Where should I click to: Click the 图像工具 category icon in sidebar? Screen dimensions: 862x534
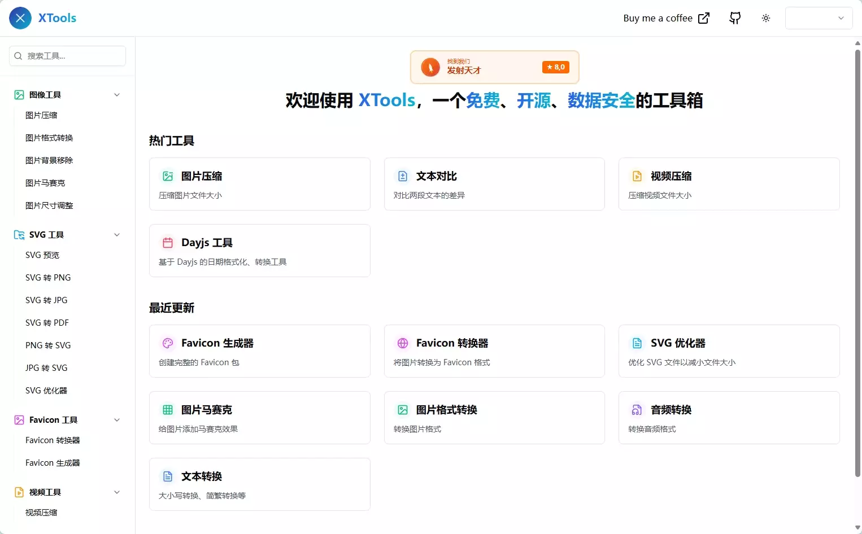point(19,95)
